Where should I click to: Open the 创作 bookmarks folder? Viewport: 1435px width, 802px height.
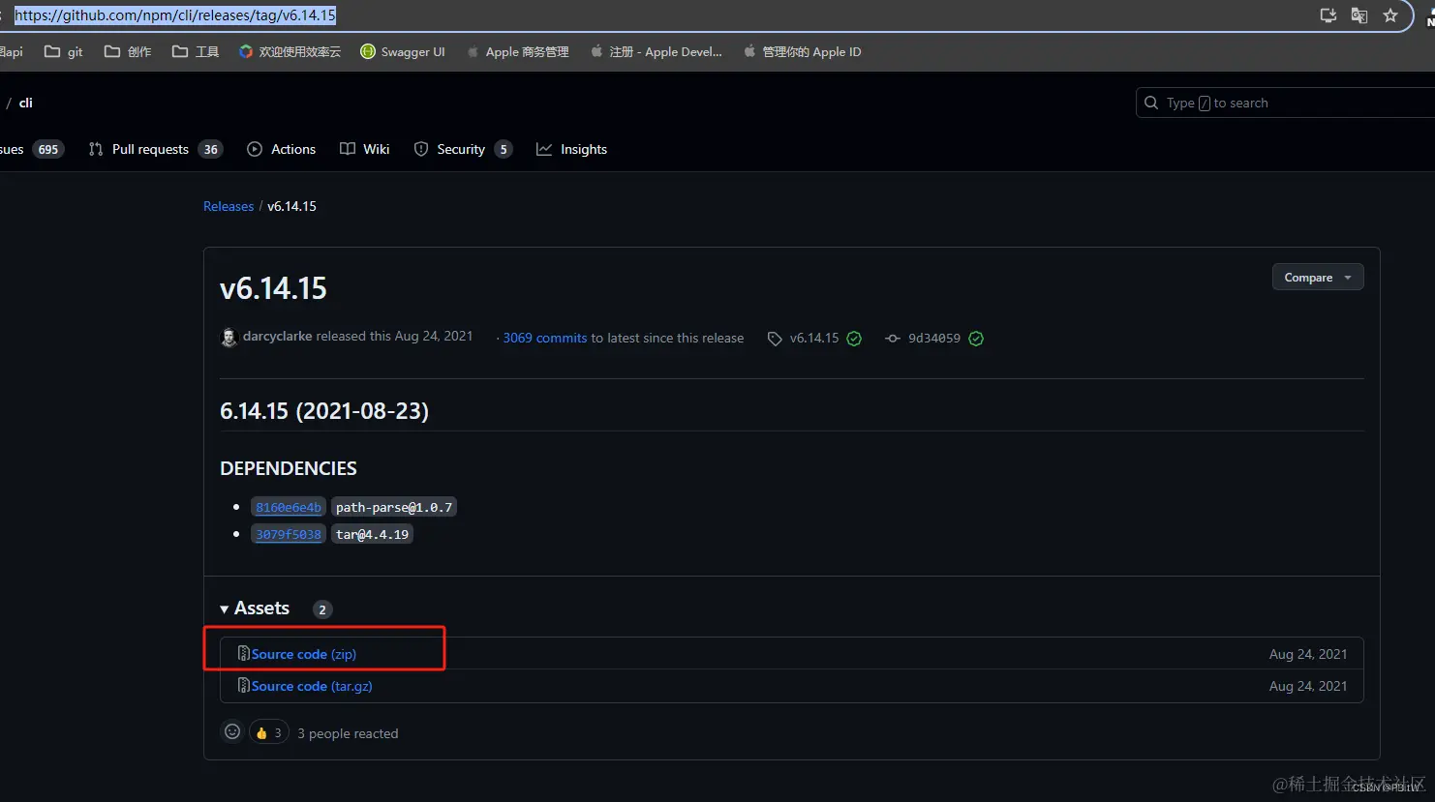click(x=128, y=52)
